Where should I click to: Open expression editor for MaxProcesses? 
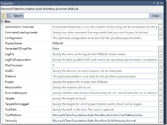(161, 65)
